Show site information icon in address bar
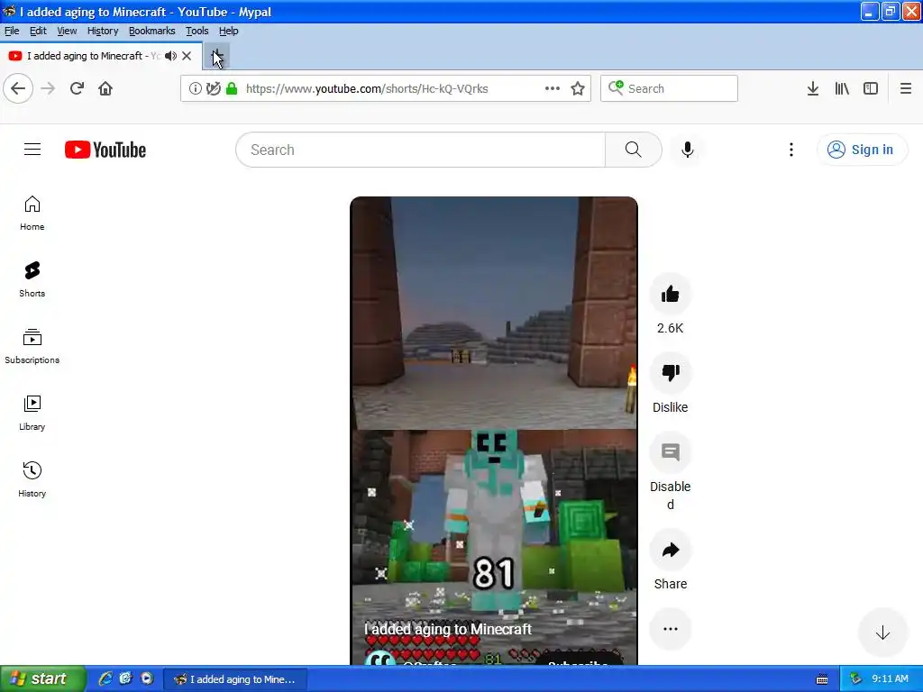The width and height of the screenshot is (923, 692). coord(195,89)
